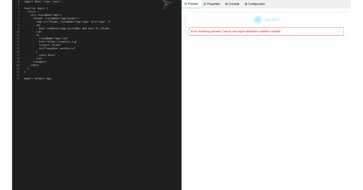Select the Preview tab
This screenshot has height=190, width=363.
pyautogui.click(x=191, y=4)
